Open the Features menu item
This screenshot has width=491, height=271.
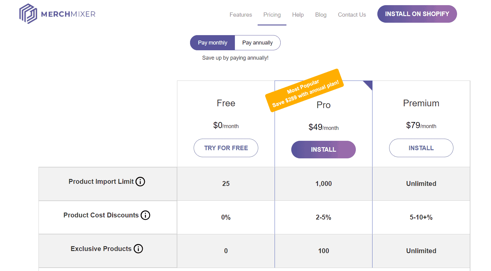pos(241,15)
